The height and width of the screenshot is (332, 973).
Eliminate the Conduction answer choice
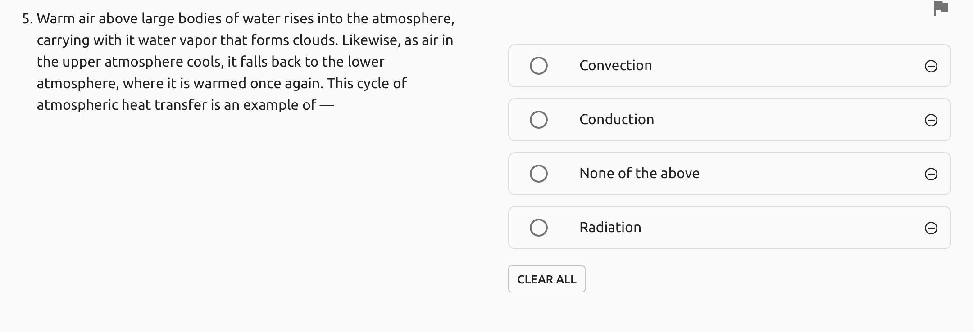tap(931, 120)
